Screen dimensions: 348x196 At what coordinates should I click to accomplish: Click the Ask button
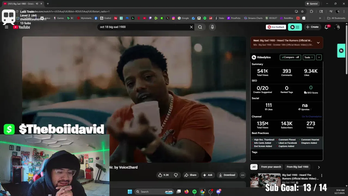[x=207, y=175]
